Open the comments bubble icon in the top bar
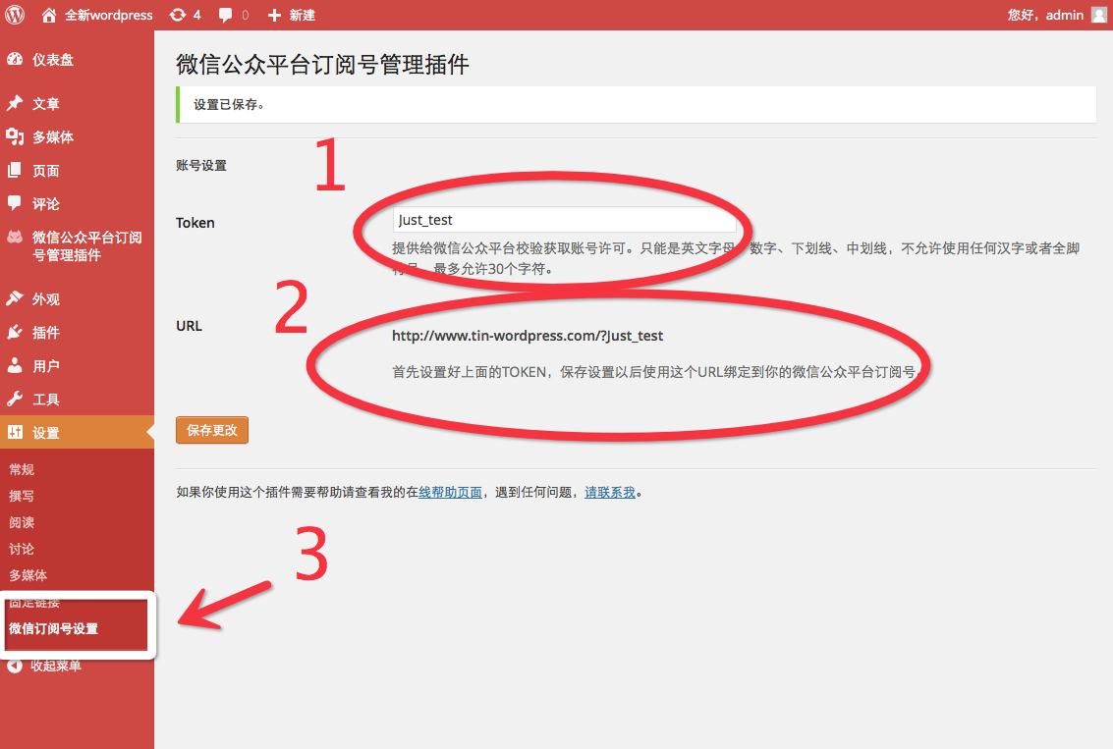This screenshot has width=1113, height=749. tap(225, 16)
